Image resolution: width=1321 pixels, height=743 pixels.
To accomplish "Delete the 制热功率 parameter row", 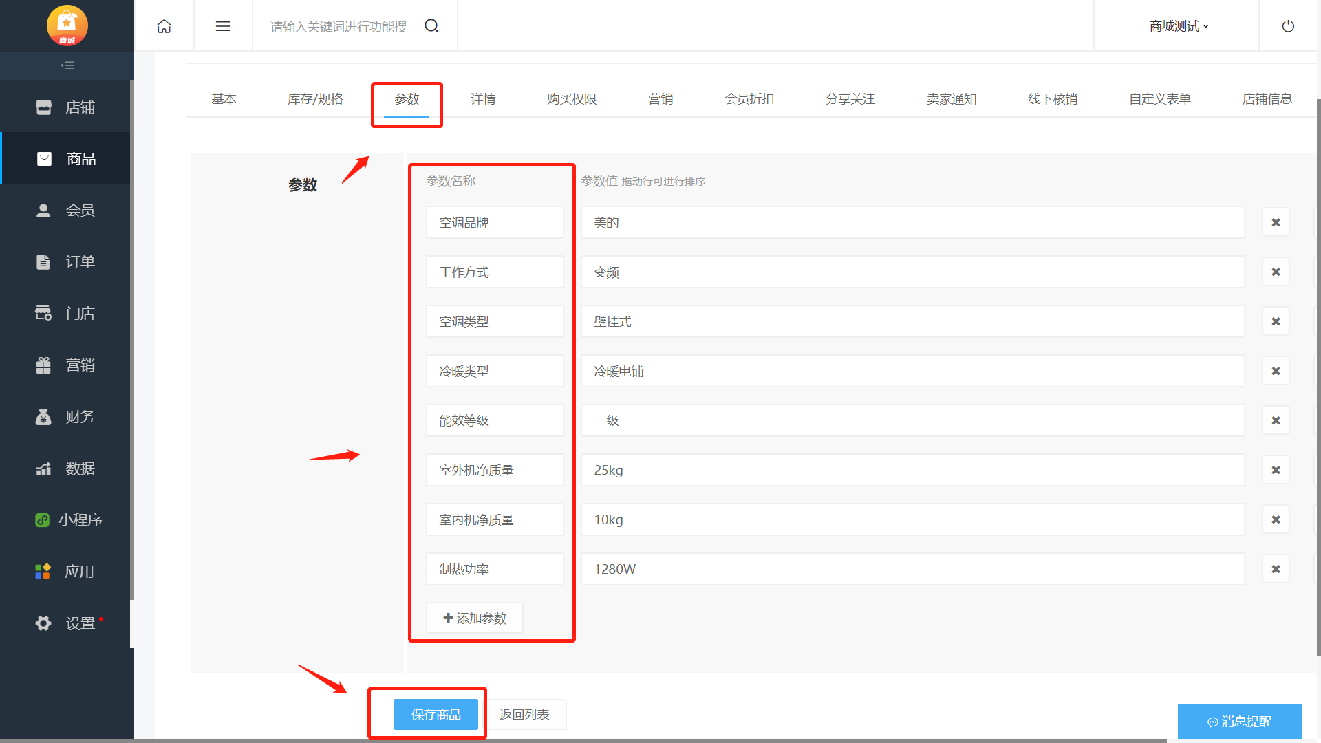I will point(1276,569).
